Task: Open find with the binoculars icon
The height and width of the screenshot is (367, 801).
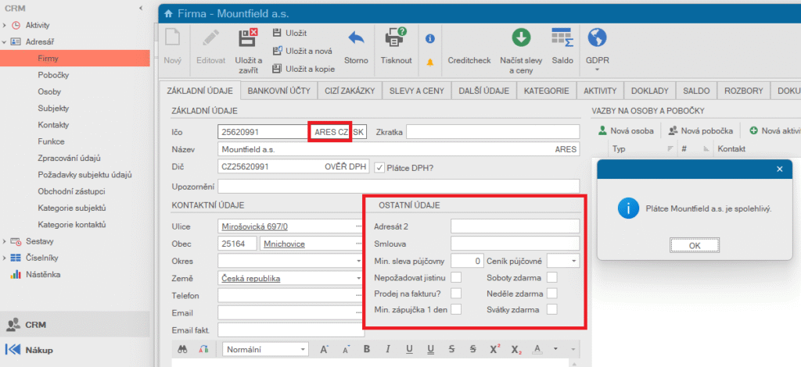Action: [x=183, y=350]
